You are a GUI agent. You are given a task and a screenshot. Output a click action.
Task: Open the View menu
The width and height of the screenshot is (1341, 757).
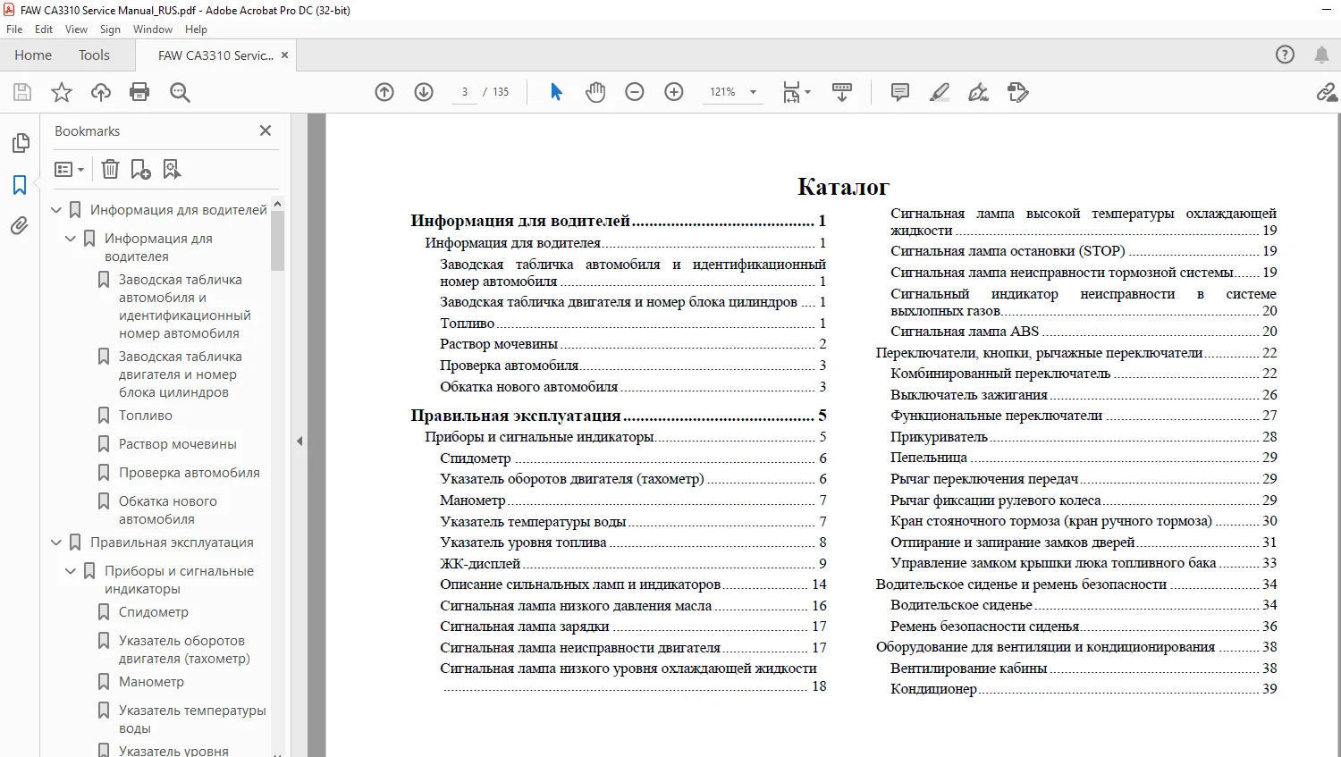click(x=77, y=29)
